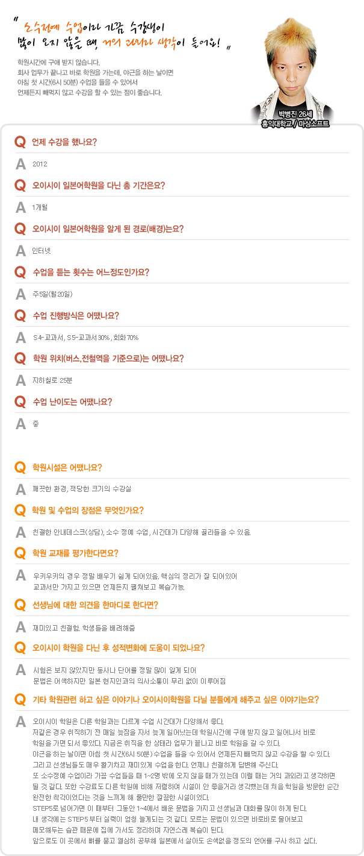
Task: Click the A icon beside 지하철로 25분
Action: 20,380
